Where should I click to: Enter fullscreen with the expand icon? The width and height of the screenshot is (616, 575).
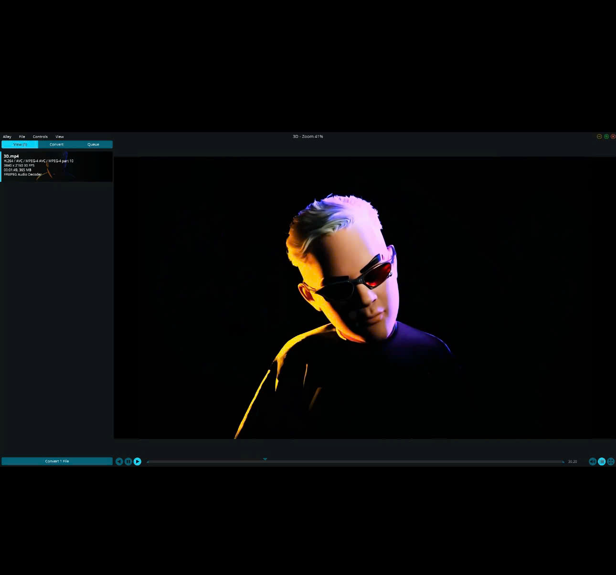pyautogui.click(x=611, y=461)
